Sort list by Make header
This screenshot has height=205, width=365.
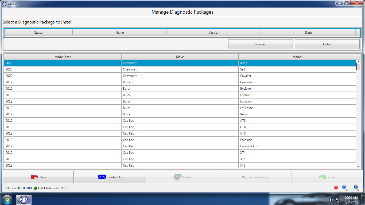[x=180, y=57]
